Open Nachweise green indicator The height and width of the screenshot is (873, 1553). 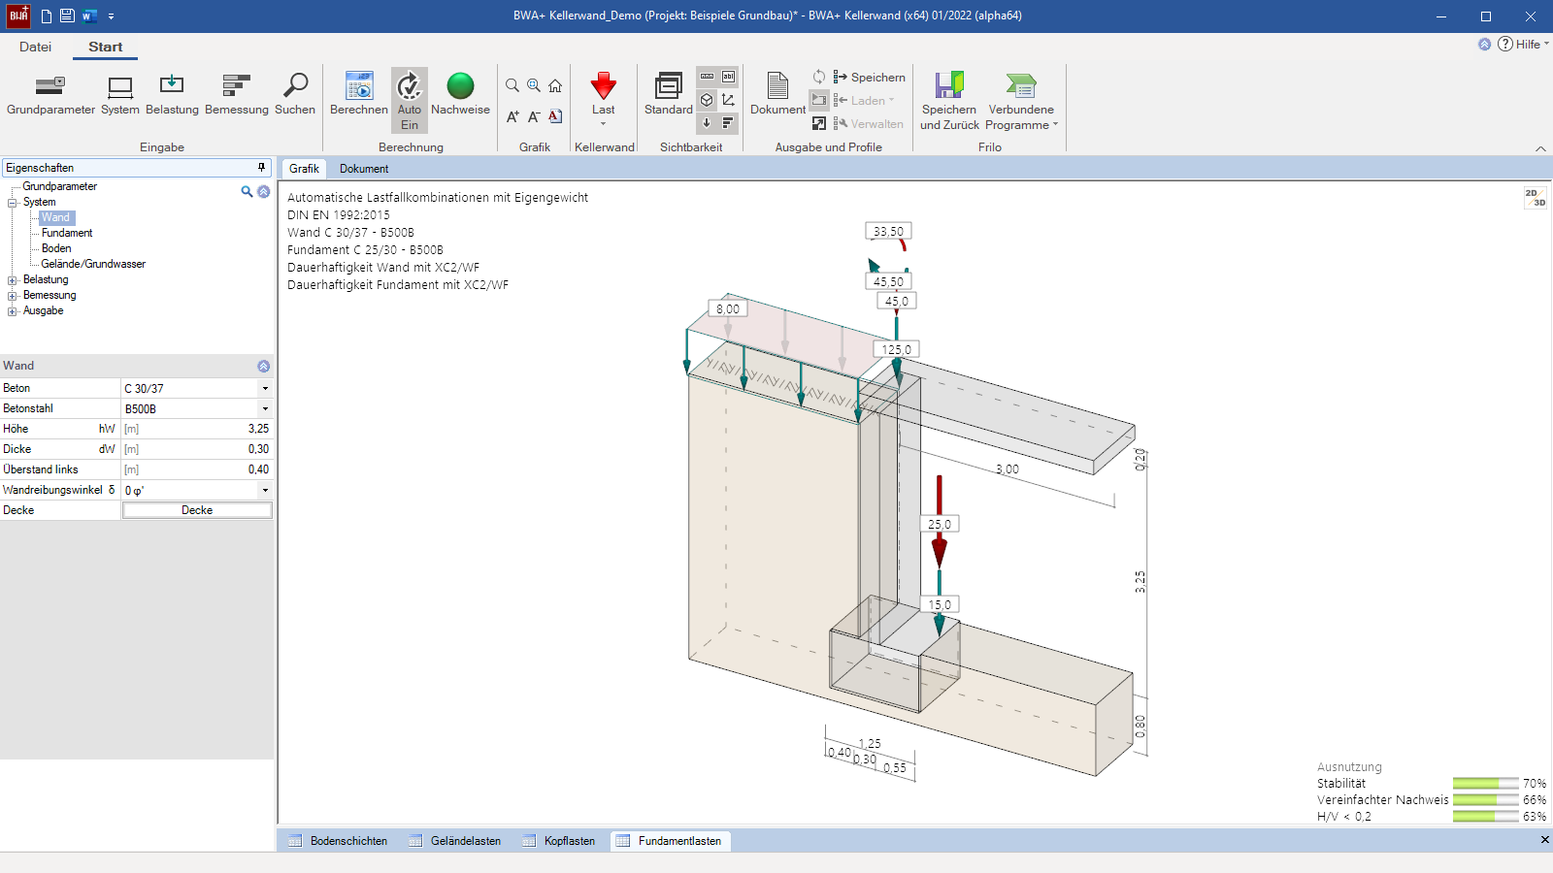coord(460,95)
